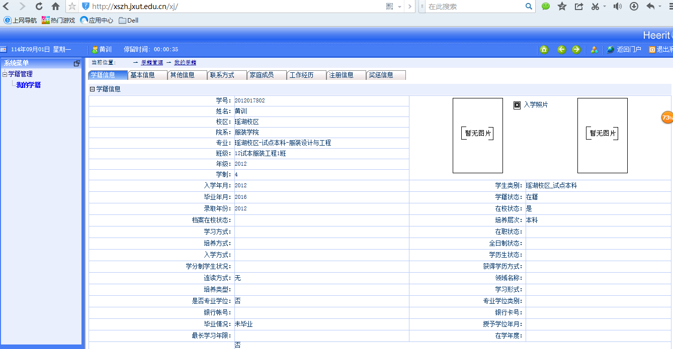Click the orange 73% badge at the right edge
This screenshot has height=349, width=673.
click(x=667, y=117)
